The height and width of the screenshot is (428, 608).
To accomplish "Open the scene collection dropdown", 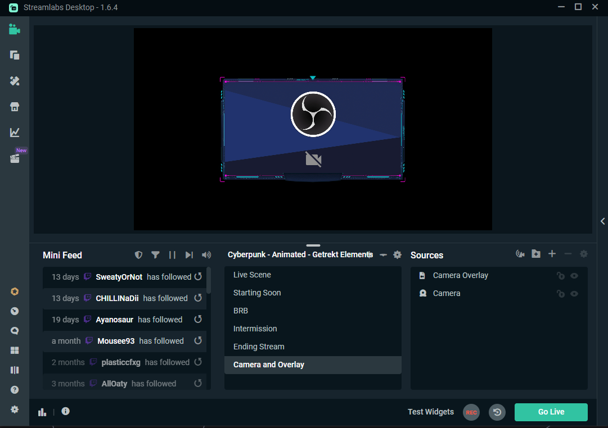I will click(300, 255).
